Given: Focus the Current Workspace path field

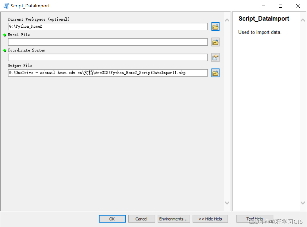Looking at the screenshot, I should (x=108, y=26).
